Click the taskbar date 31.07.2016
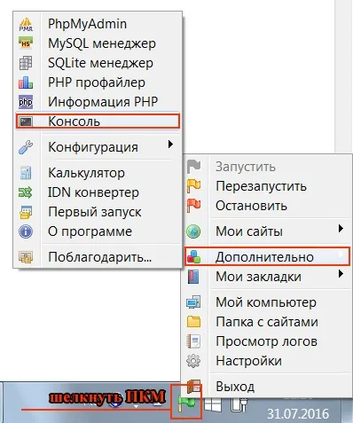 [x=298, y=413]
